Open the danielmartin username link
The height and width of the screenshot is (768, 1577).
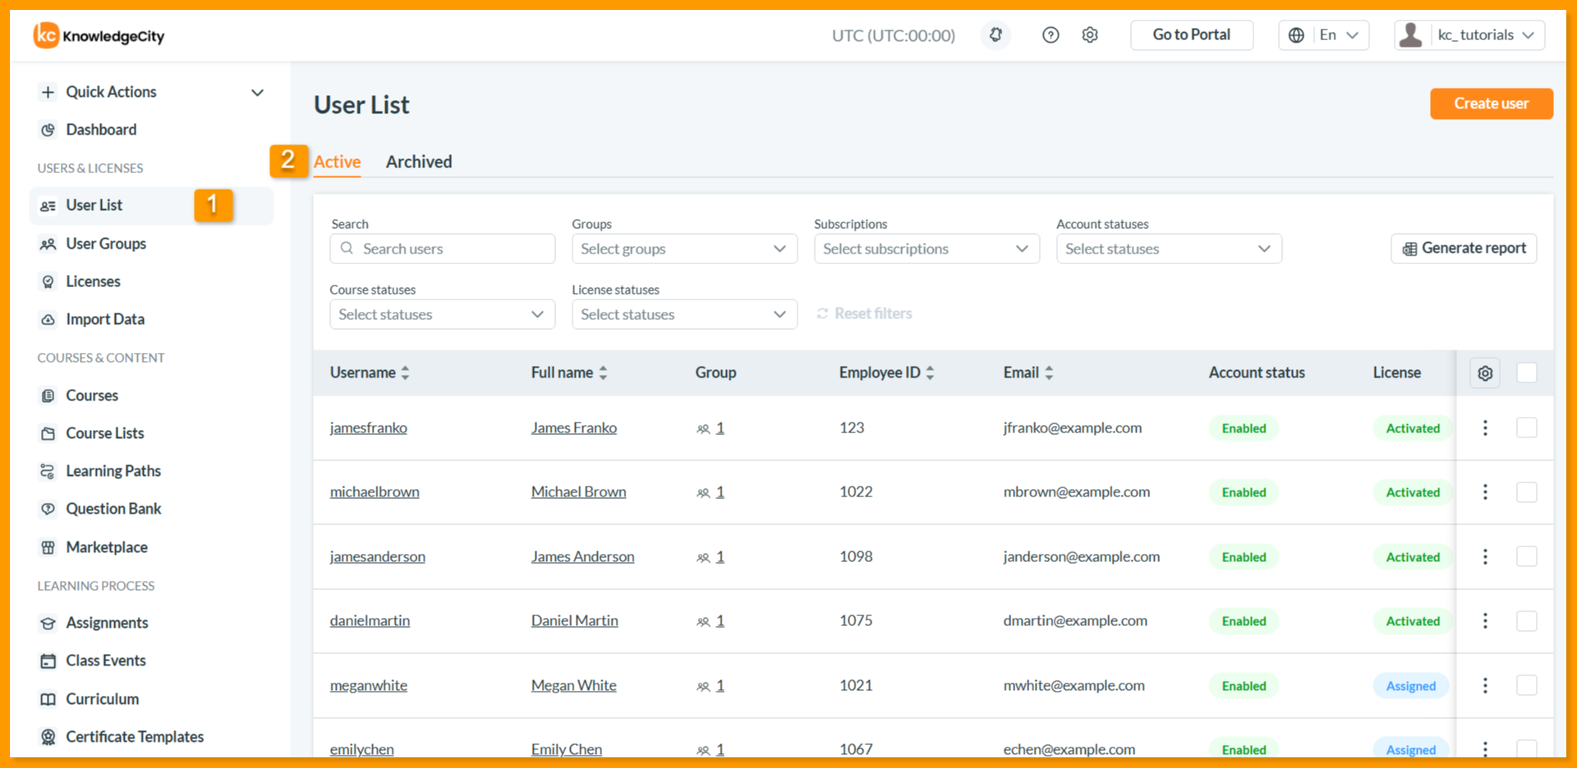[370, 620]
